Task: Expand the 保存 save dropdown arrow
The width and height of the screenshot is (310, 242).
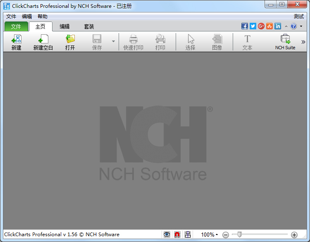Action: click(x=113, y=41)
